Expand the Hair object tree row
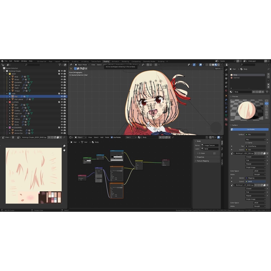This screenshot has width=271, height=271. point(10,97)
